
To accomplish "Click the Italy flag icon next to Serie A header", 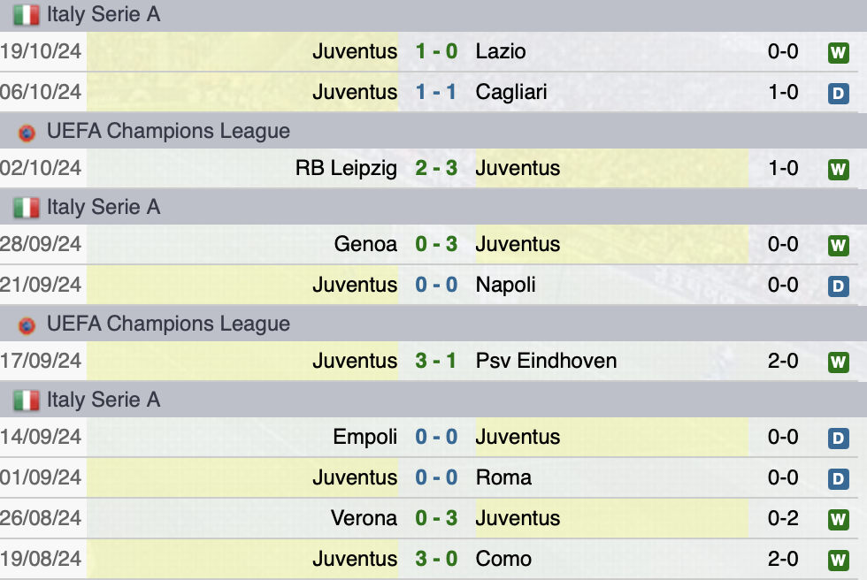I will coord(25,13).
